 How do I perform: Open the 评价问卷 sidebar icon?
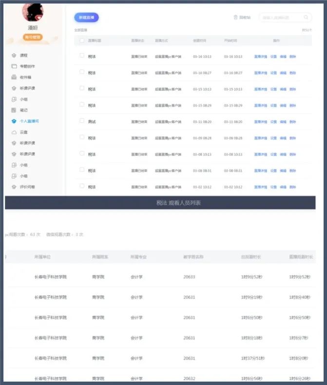14,187
